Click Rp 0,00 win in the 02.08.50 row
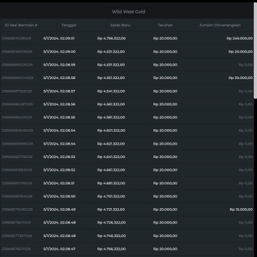This screenshot has height=257, width=257. tap(245, 197)
